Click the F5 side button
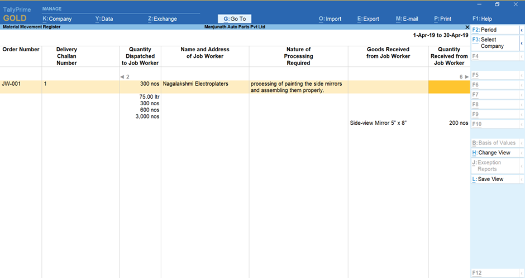This screenshot has width=525, height=278. (495, 75)
